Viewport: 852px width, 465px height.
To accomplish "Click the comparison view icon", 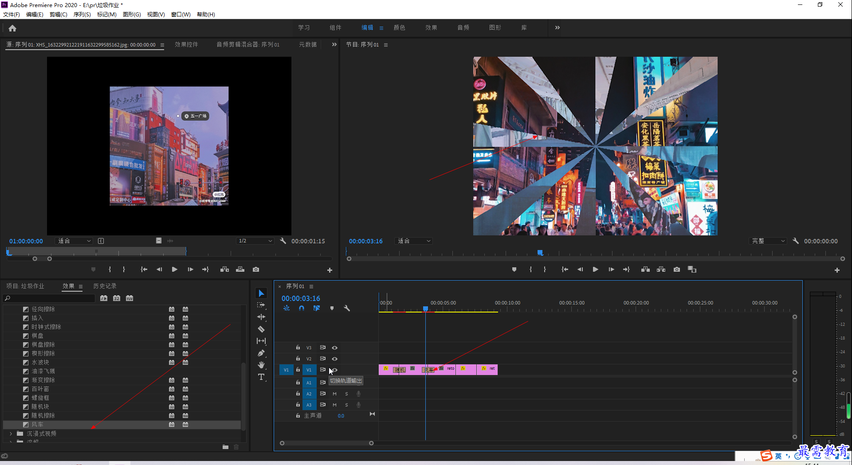I will pos(692,270).
